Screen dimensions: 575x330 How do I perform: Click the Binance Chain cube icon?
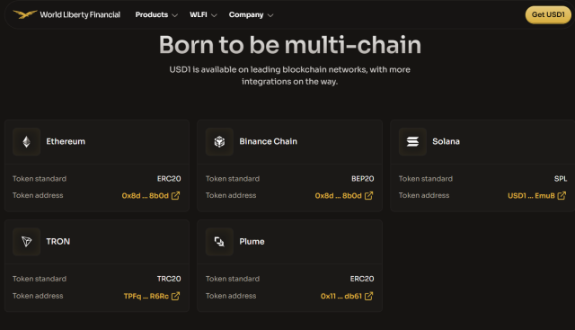(x=219, y=142)
